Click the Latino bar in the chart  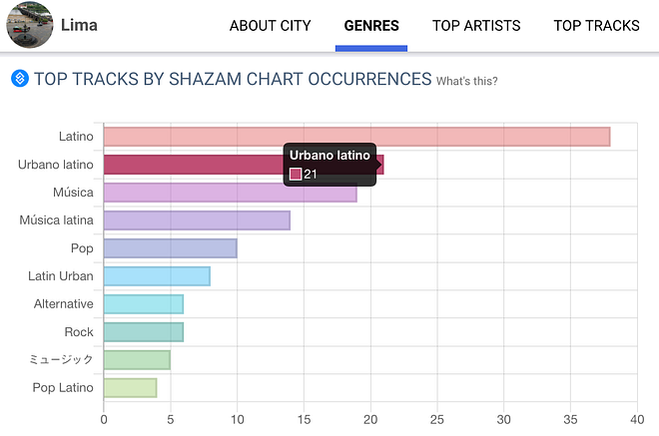(356, 137)
